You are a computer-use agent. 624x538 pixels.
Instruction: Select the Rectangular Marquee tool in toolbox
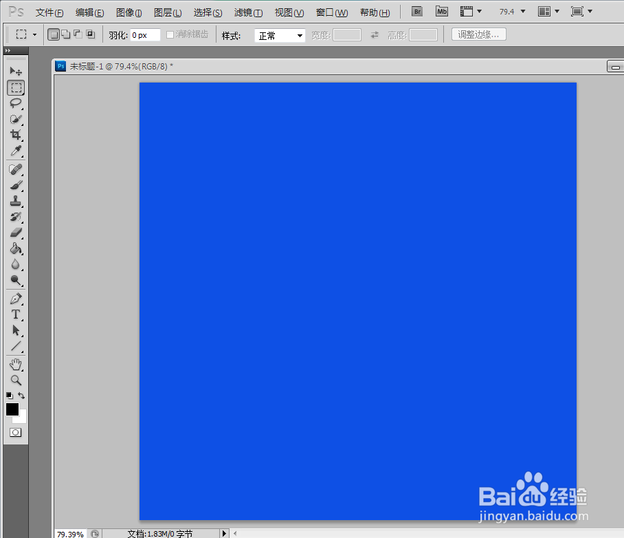(16, 87)
